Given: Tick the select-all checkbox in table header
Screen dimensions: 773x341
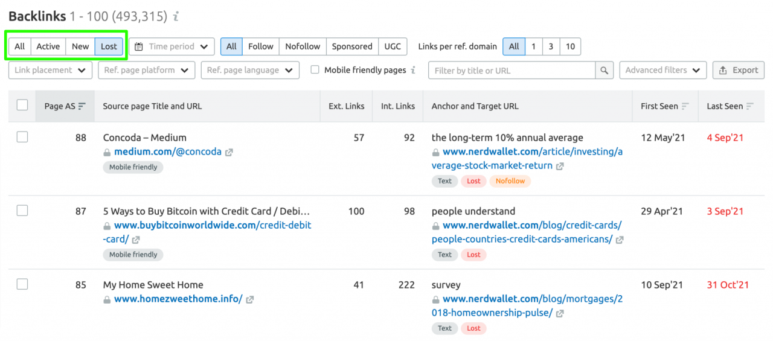Looking at the screenshot, I should [22, 105].
